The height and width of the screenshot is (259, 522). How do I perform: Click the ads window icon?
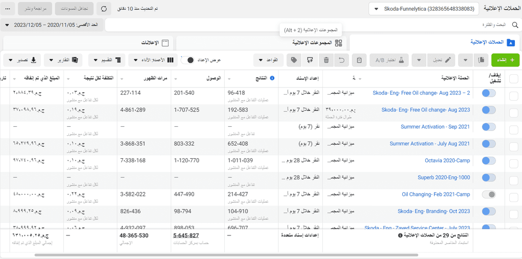pos(166,43)
